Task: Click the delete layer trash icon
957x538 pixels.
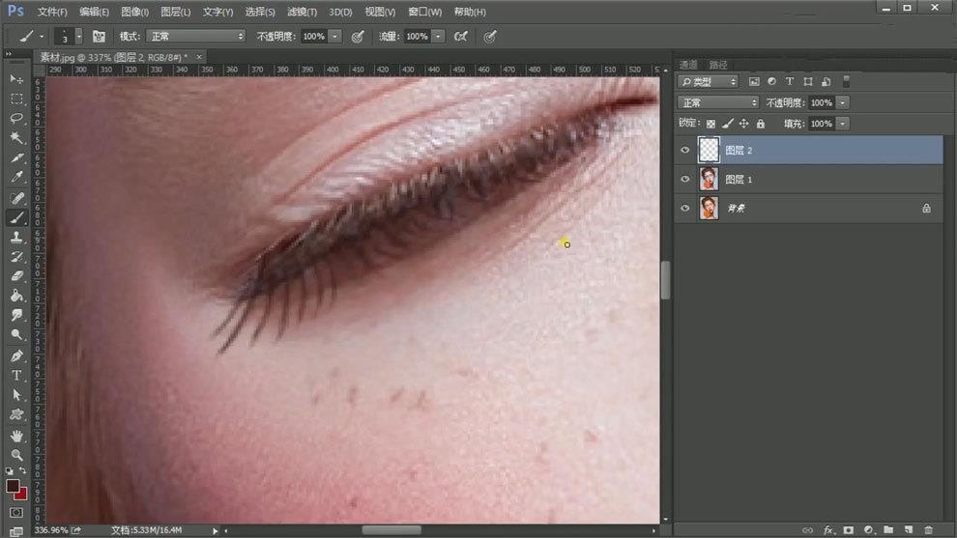Action: (x=928, y=530)
